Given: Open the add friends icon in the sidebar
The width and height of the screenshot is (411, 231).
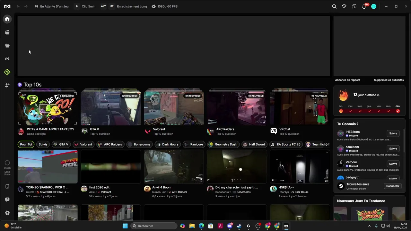Looking at the screenshot, I should click(7, 85).
